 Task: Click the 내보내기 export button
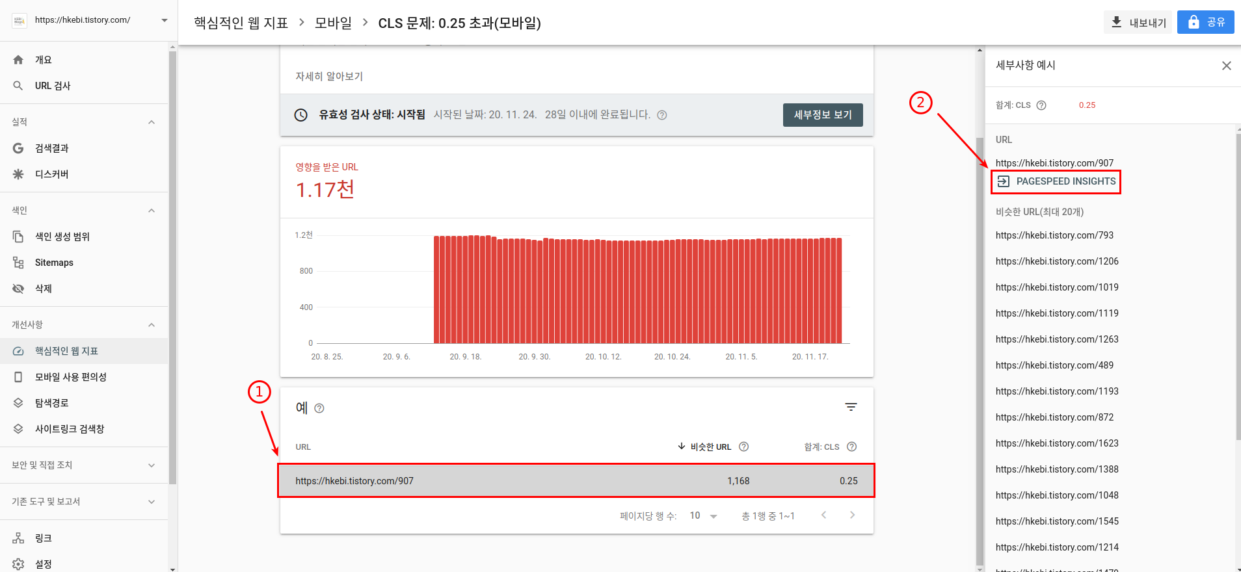(x=1138, y=22)
